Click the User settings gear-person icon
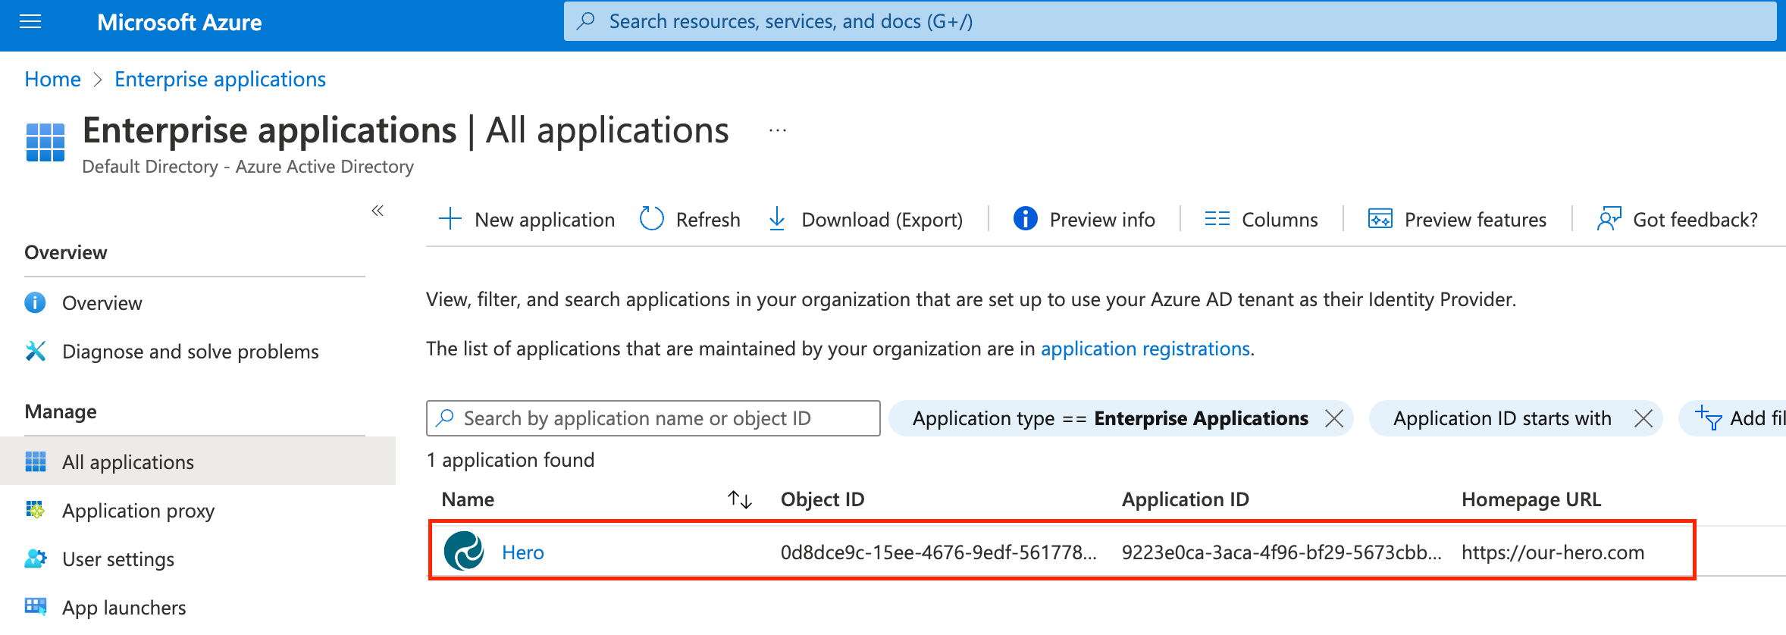Image resolution: width=1786 pixels, height=635 pixels. point(36,558)
